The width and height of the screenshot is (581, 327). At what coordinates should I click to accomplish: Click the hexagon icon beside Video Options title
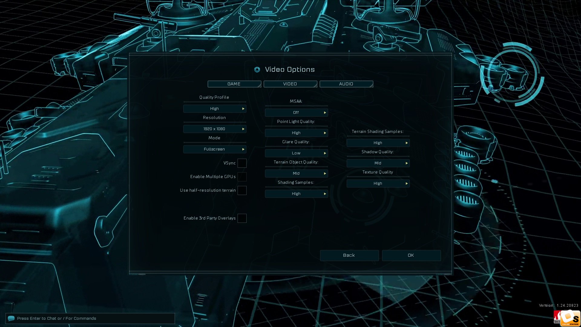pyautogui.click(x=257, y=70)
